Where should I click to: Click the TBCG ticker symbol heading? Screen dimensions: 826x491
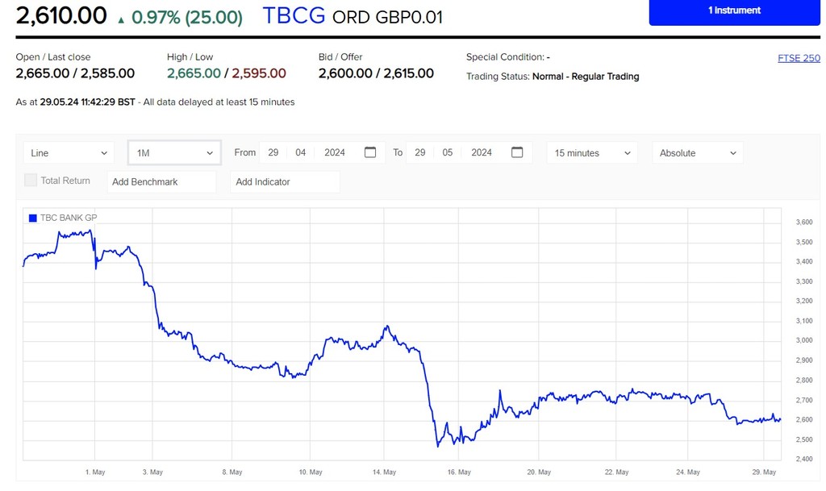coord(294,16)
